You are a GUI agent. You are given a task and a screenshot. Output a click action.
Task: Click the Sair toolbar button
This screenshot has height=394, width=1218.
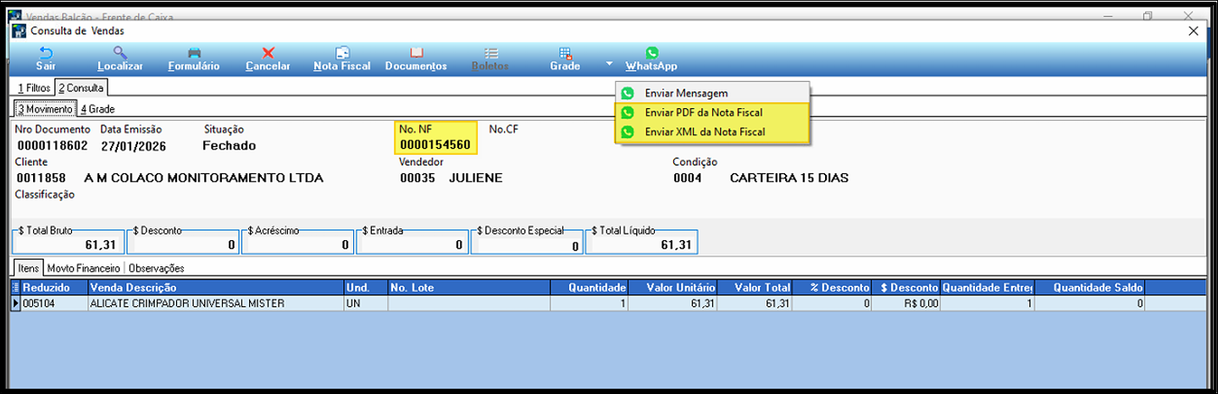coord(46,58)
